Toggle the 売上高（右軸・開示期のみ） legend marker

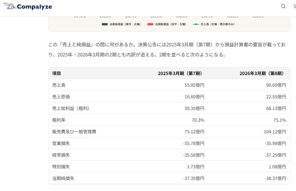196,24
